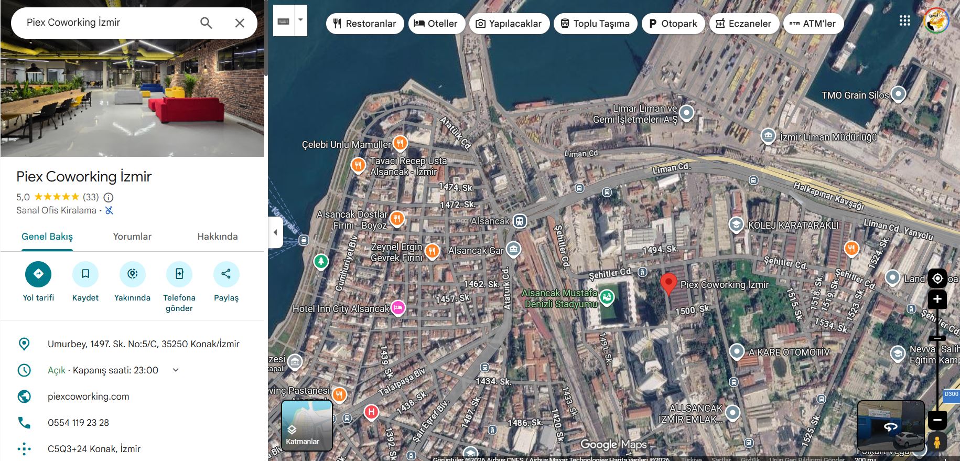Click the Alsancak Mustafa Denizli Stadyumu marker

[607, 297]
